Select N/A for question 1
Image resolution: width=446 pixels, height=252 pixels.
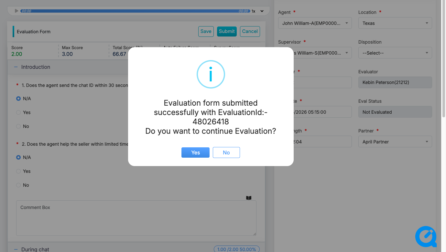18,99
